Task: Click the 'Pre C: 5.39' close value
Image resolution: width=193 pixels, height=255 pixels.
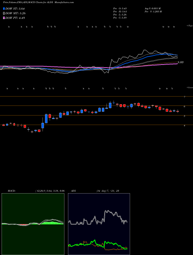Action: point(120,18)
